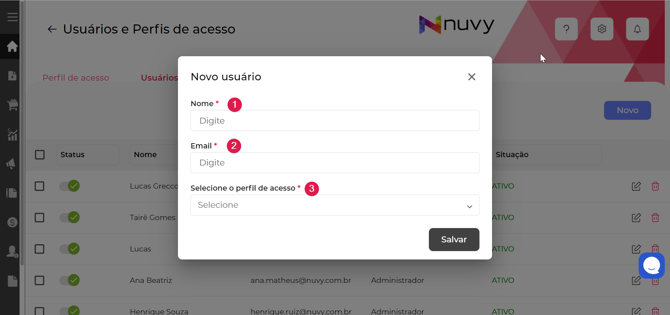Viewport: 670px width, 315px height.
Task: Go to home icon in sidebar
Action: [12, 46]
